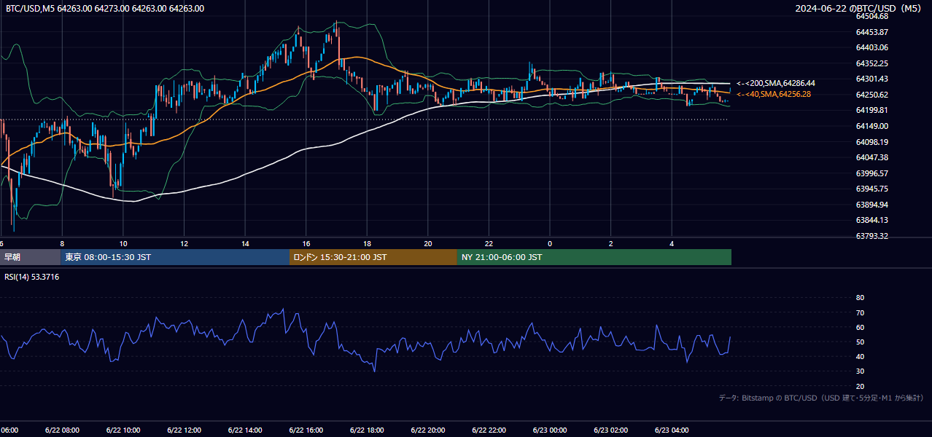Select the 早朝 session bar
This screenshot has width=932, height=437.
31,257
